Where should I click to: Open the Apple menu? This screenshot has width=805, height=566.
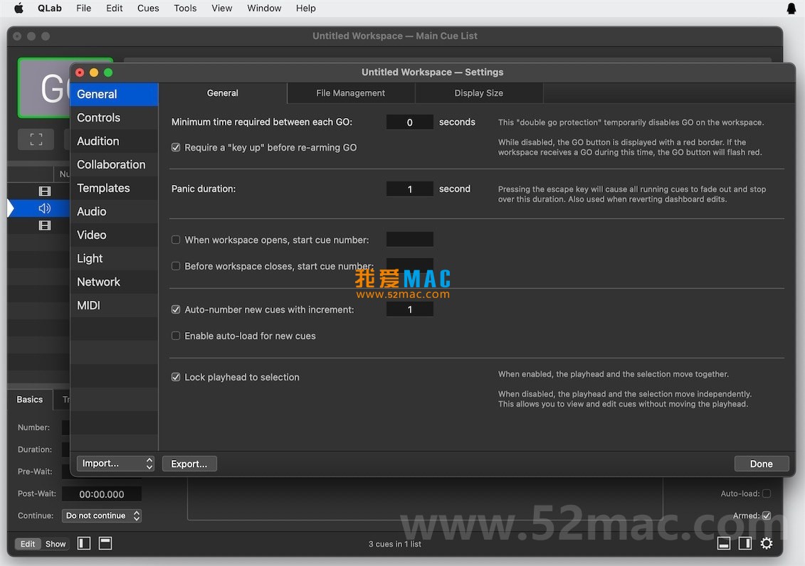(19, 9)
